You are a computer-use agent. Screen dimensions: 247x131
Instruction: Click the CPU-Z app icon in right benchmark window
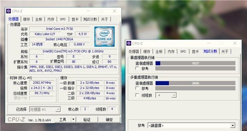pos(129,43)
